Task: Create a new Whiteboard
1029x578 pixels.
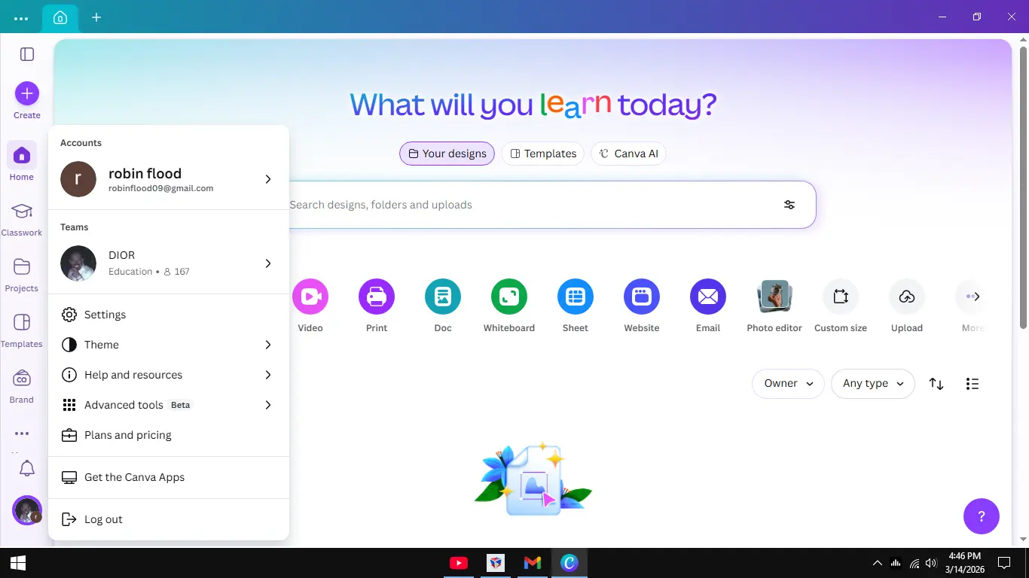Action: [509, 297]
